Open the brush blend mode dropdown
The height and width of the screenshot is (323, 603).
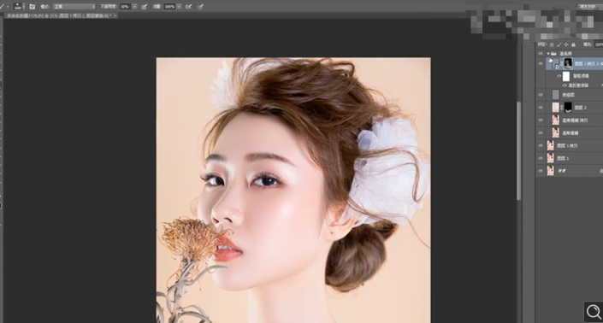[x=74, y=7]
